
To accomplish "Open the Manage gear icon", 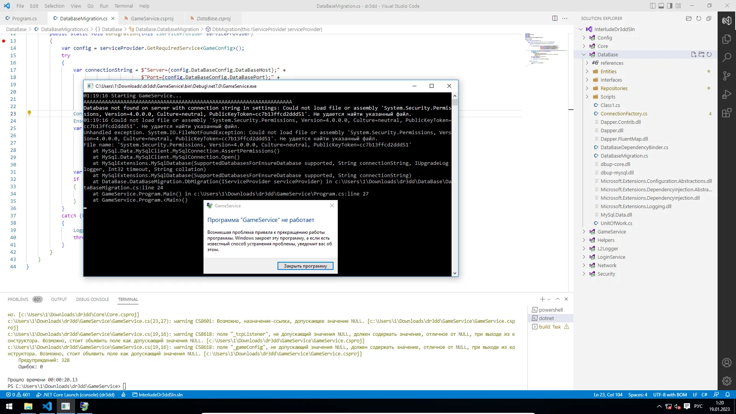I will pos(726,381).
